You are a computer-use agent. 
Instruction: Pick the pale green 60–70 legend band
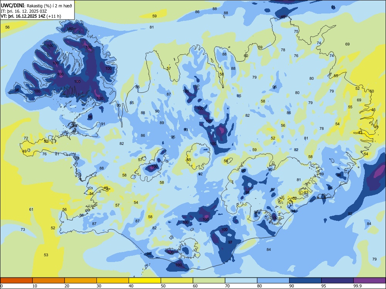[209, 281]
